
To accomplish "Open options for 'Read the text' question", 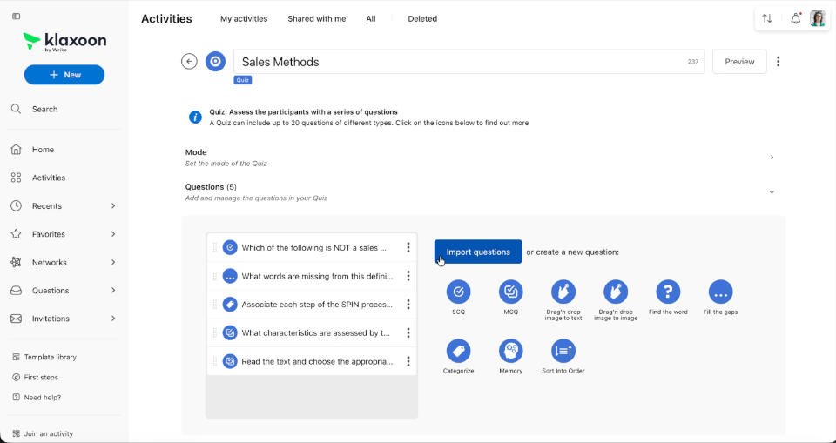I will [408, 361].
